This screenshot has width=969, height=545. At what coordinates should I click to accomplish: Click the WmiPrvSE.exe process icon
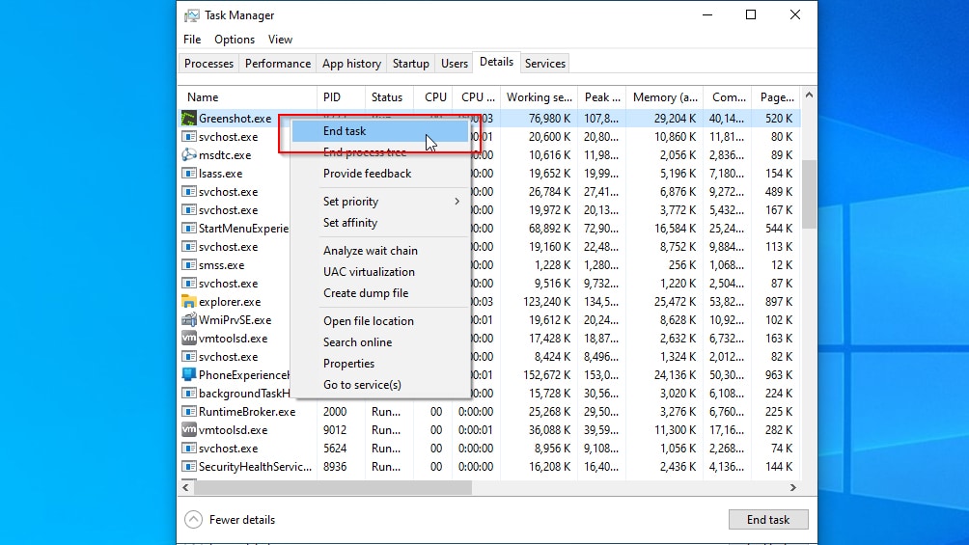click(x=190, y=320)
